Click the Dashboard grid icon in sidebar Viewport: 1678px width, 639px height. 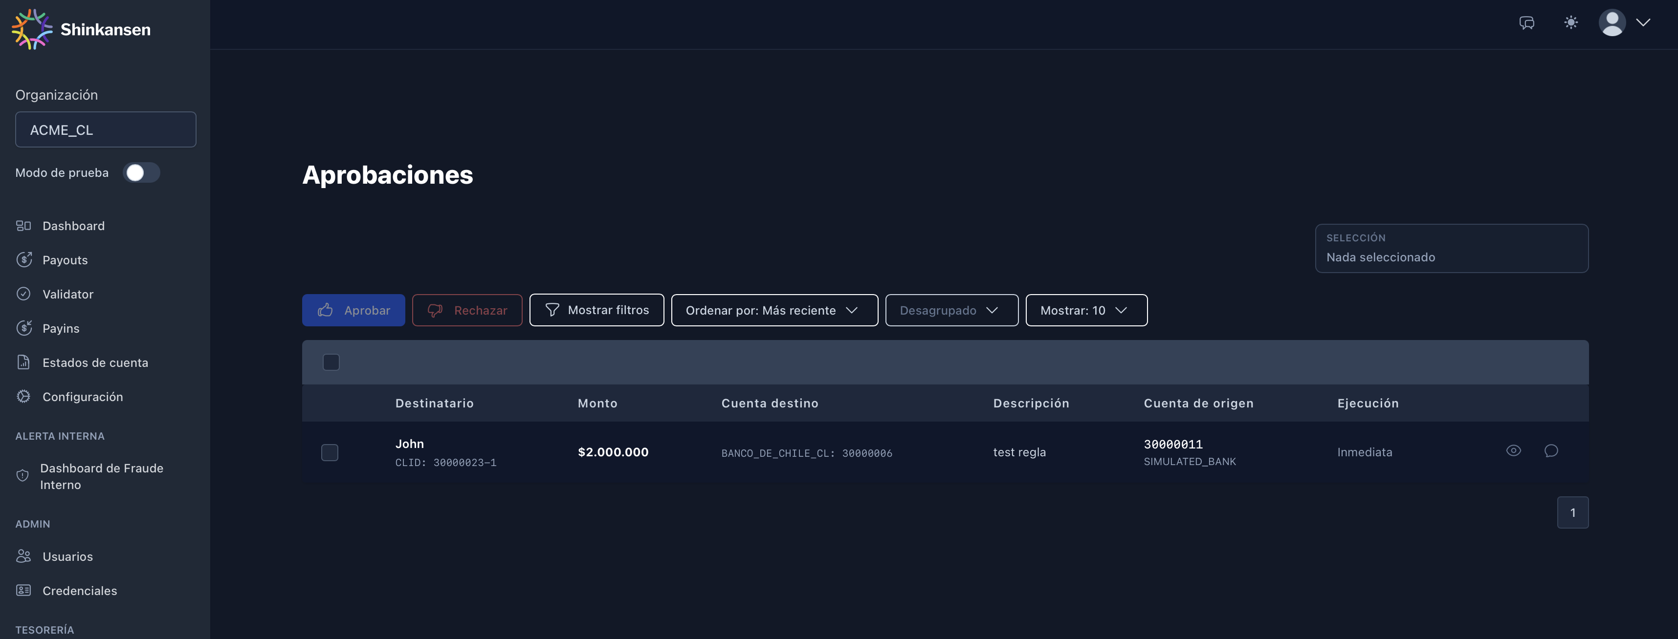[x=23, y=226]
